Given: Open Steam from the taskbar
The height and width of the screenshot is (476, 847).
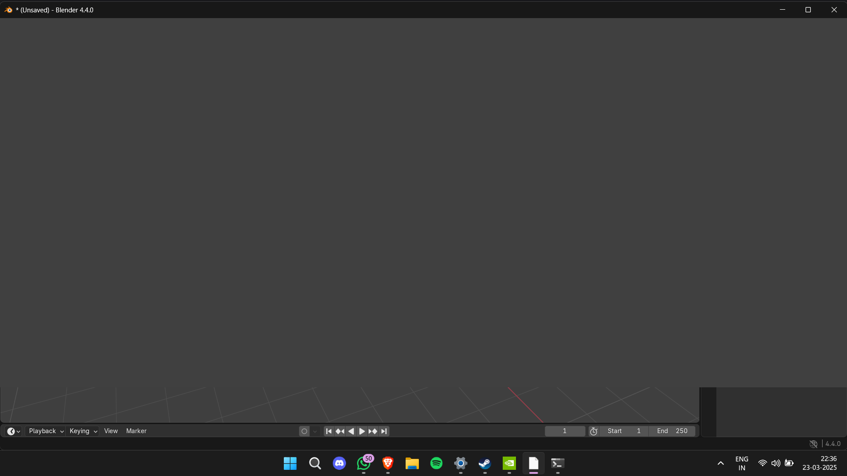Looking at the screenshot, I should click(485, 463).
